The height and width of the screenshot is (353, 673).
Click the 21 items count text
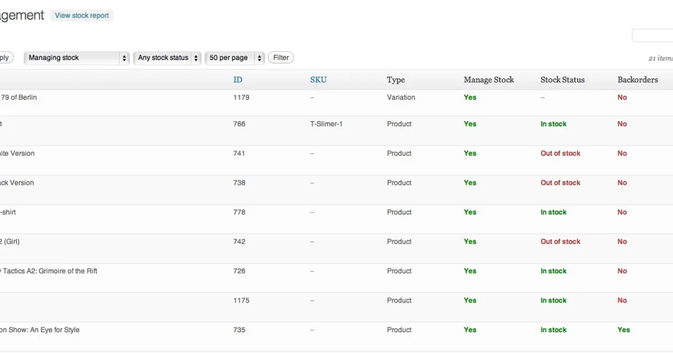(661, 58)
